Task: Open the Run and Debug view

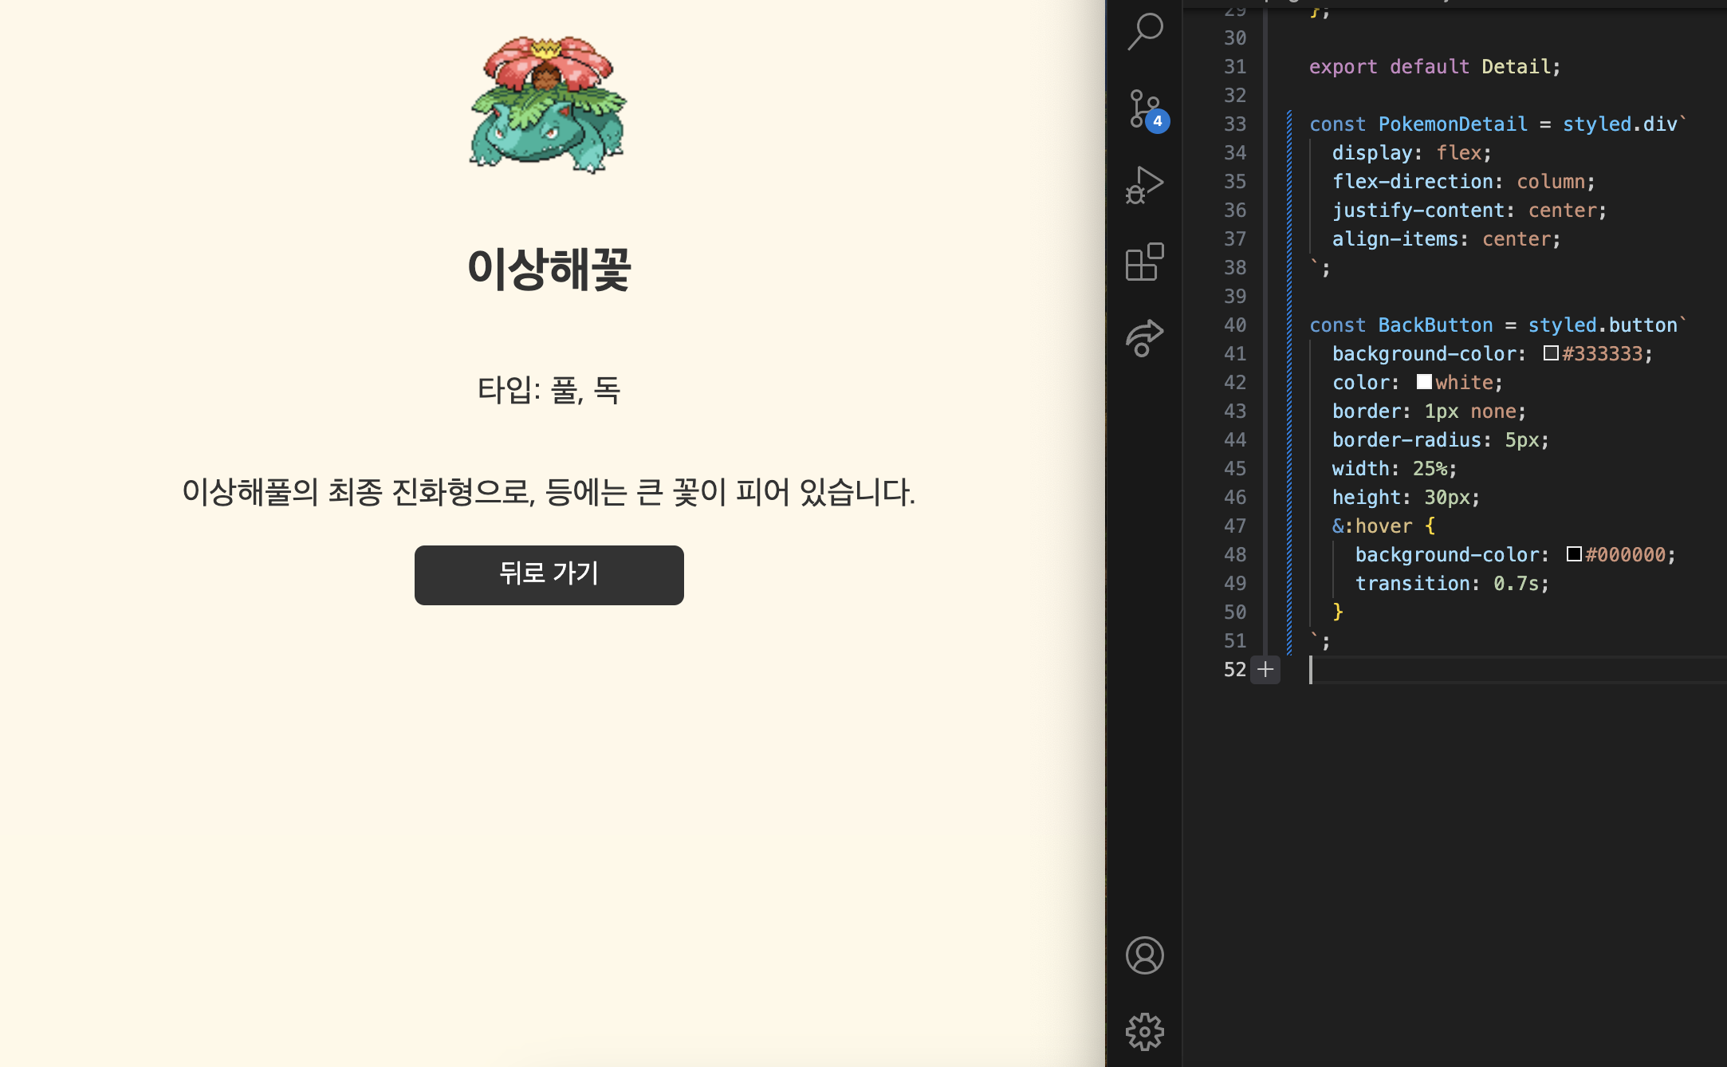Action: (x=1145, y=185)
